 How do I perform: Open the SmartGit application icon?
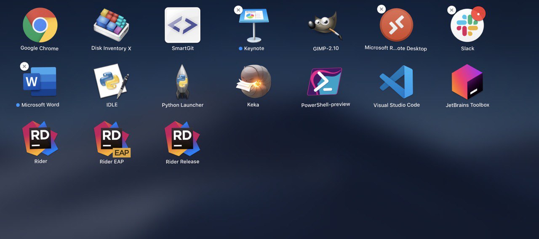182,25
